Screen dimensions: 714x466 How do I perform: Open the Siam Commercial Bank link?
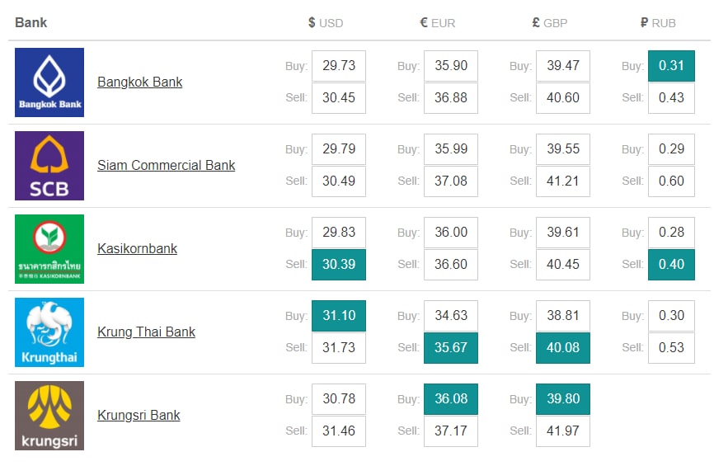[x=167, y=165]
